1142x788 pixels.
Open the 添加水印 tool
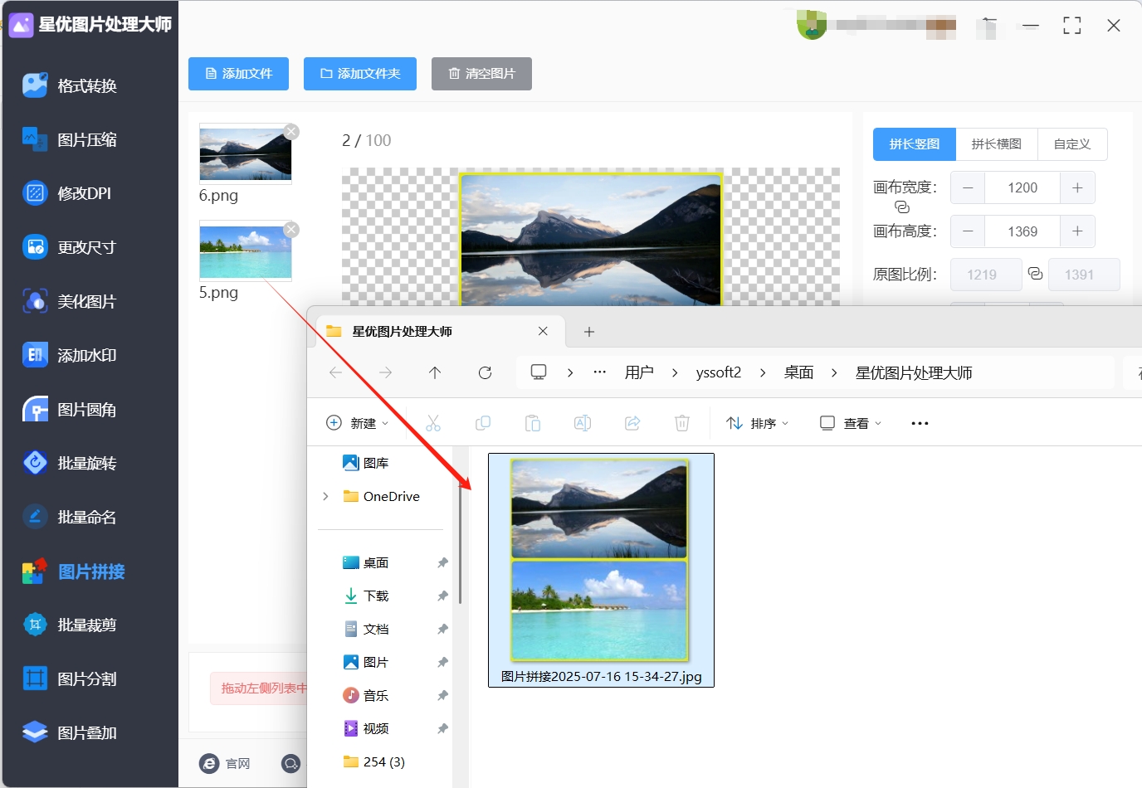71,355
